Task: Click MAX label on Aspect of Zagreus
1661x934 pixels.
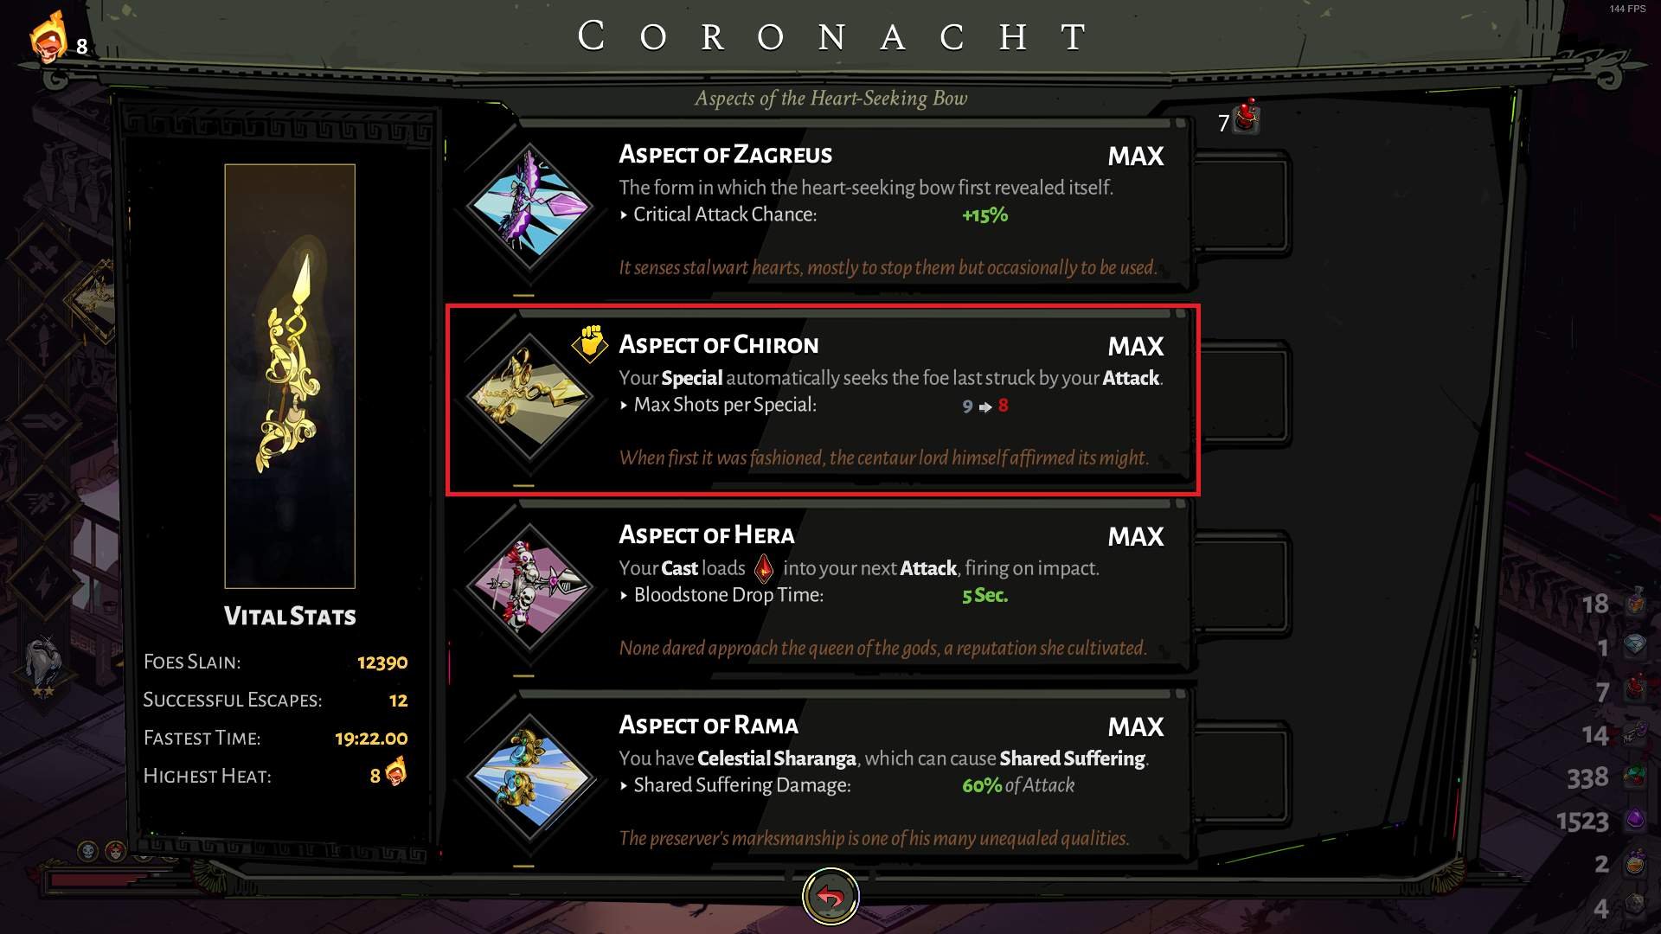Action: coord(1136,157)
